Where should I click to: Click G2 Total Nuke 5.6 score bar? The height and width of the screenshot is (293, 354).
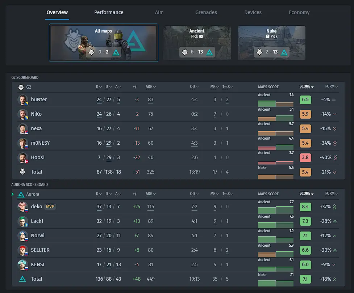[285, 177]
